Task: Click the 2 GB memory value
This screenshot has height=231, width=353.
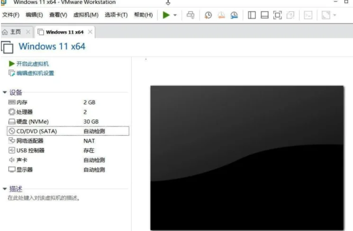Action: [90, 102]
